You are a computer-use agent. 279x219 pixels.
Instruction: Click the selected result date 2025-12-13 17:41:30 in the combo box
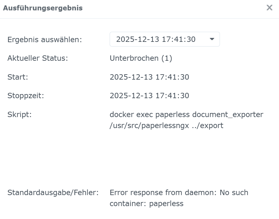click(156, 39)
